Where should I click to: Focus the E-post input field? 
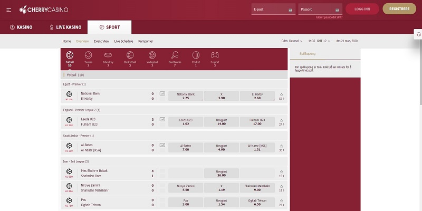click(x=273, y=9)
